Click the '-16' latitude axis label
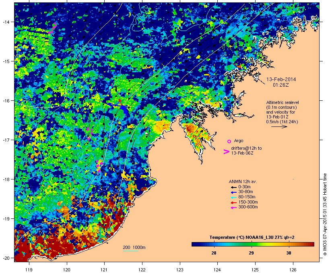Image resolution: width=330 pixels, height=273 pixels. click(6, 101)
